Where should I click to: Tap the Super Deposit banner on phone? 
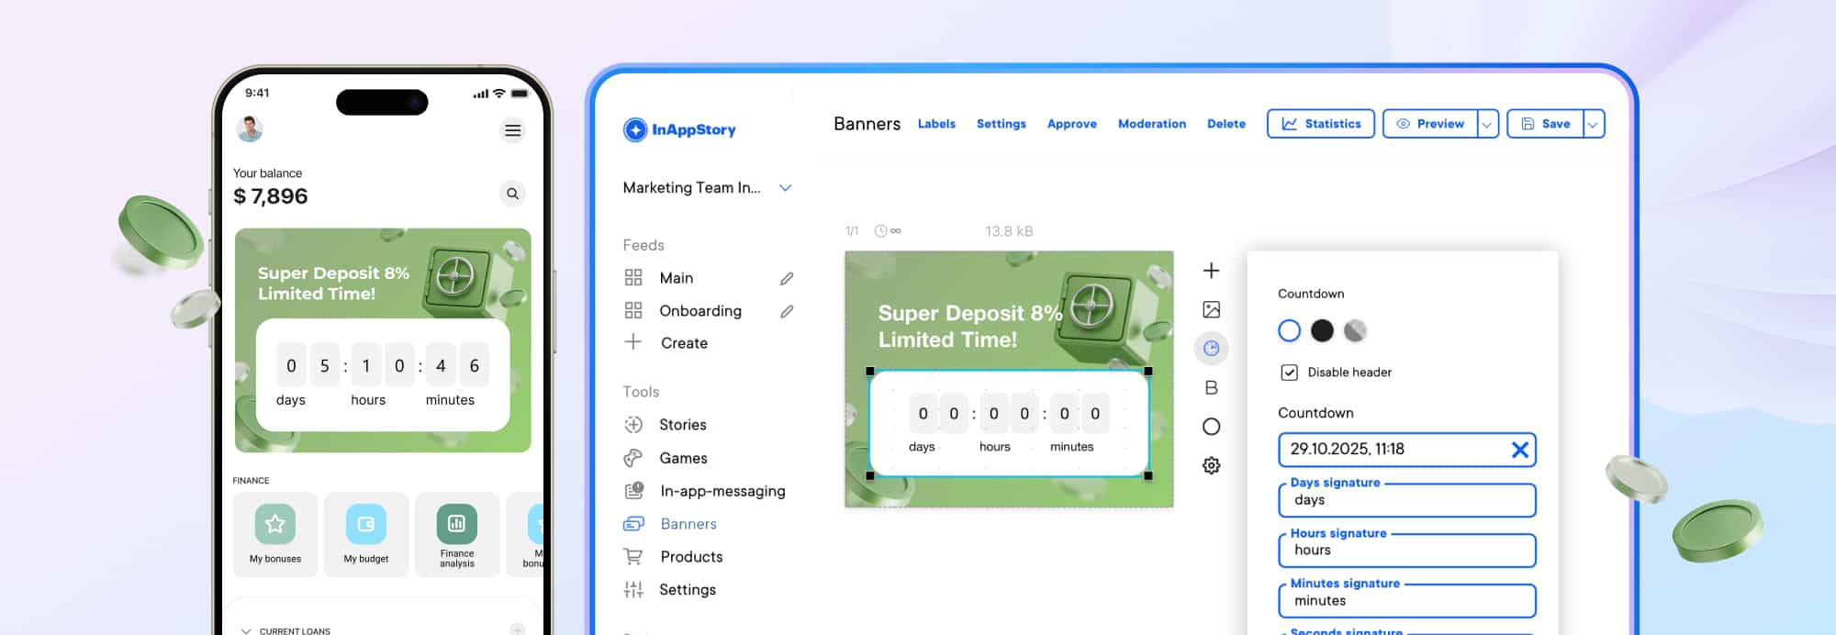tap(383, 340)
